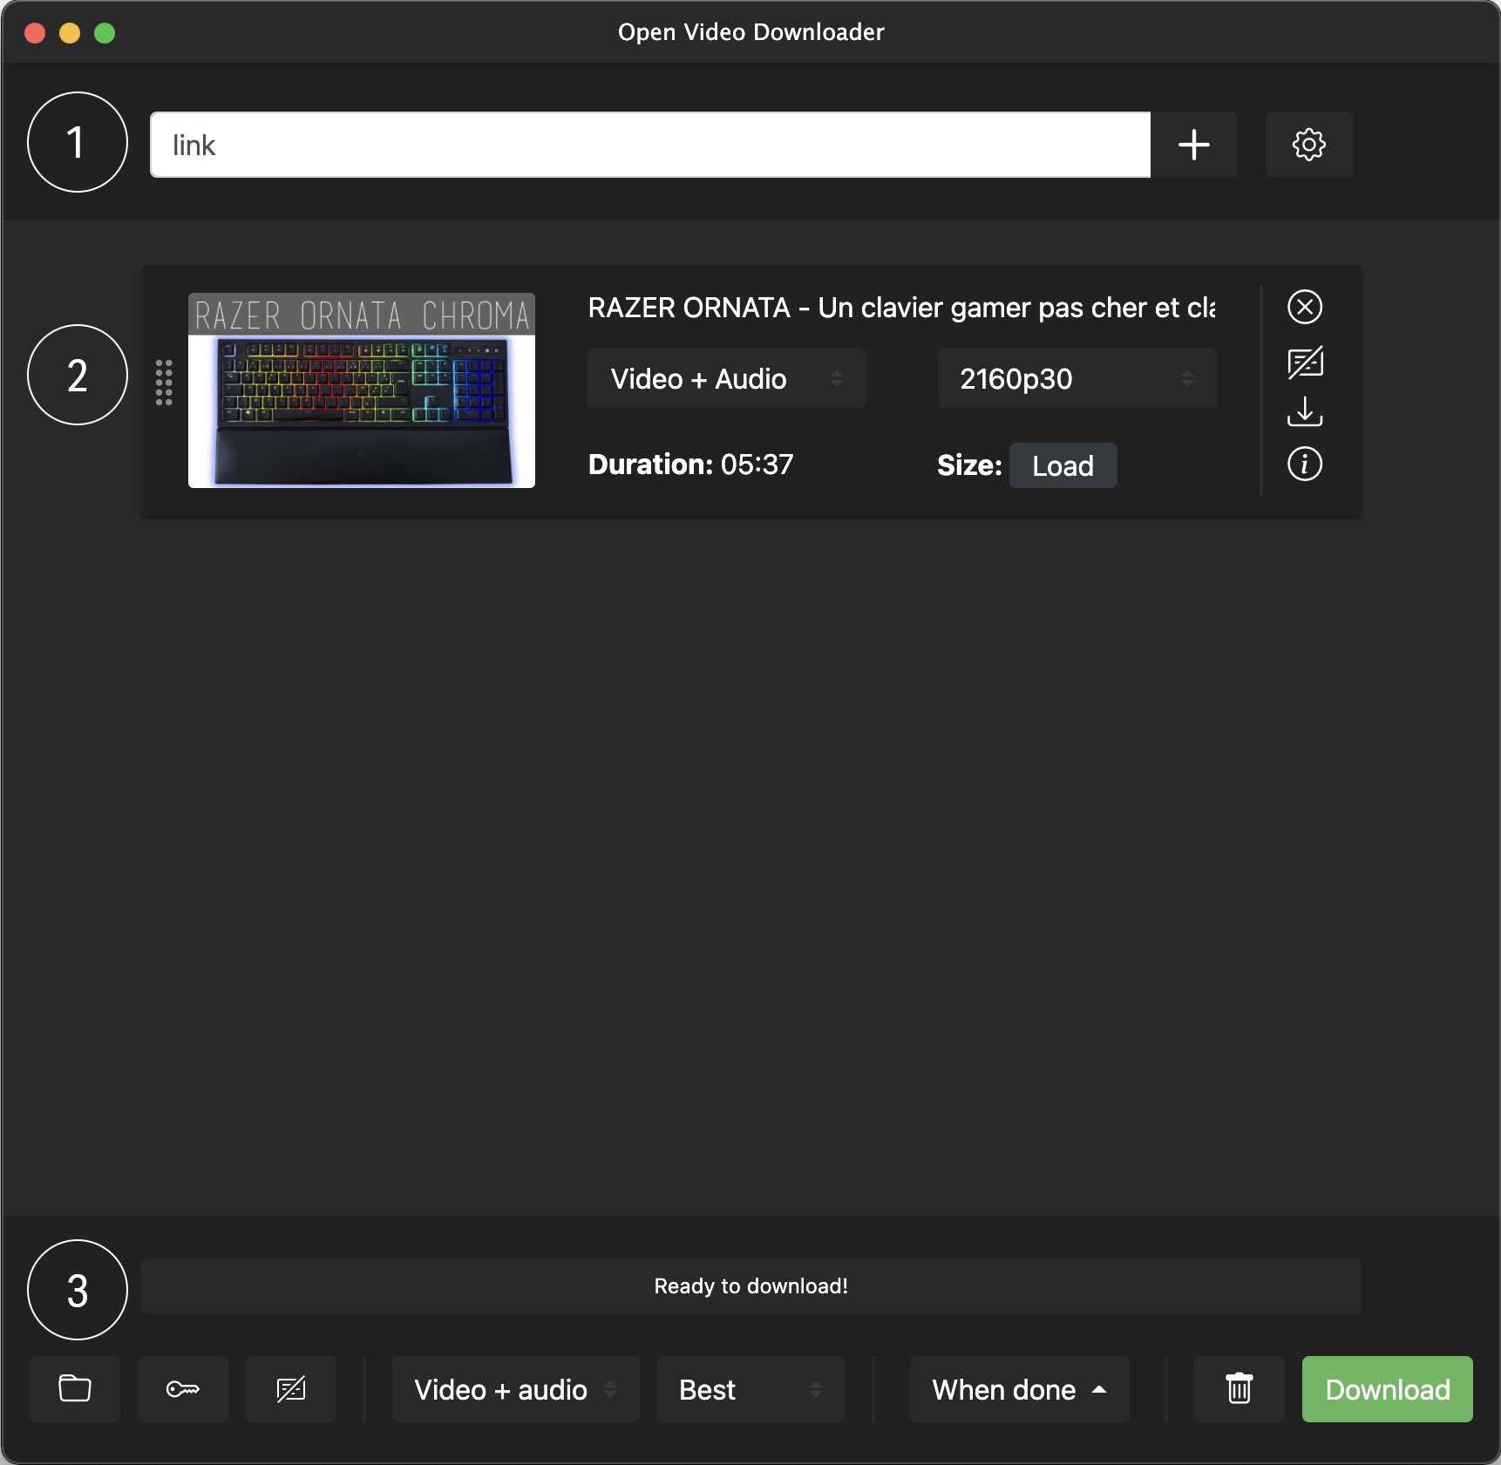The height and width of the screenshot is (1465, 1501).
Task: Close the Open Video Downloader window
Action: 35,33
